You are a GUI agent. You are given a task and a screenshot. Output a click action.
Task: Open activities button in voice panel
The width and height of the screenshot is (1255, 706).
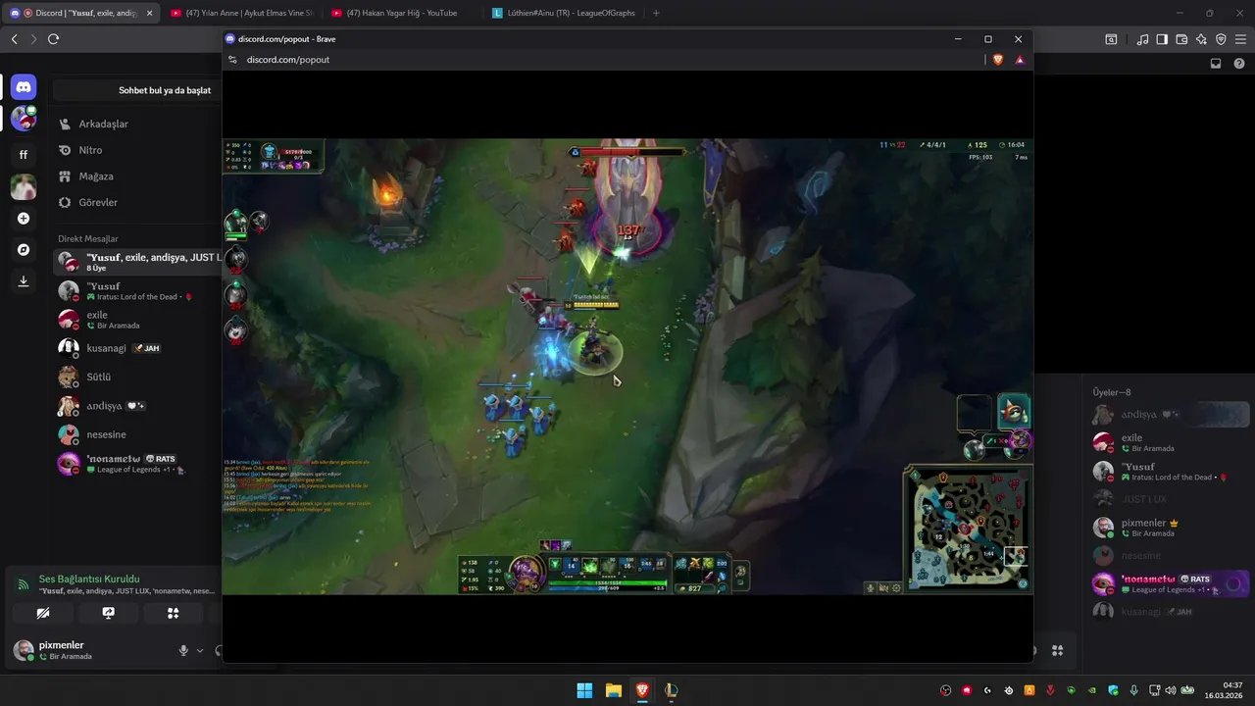(x=173, y=613)
